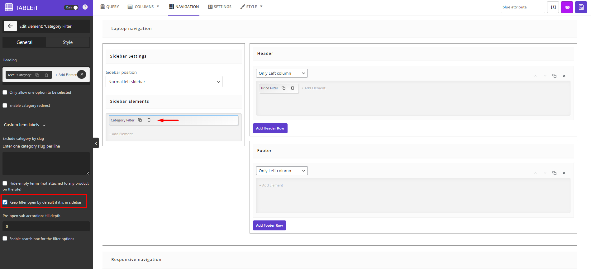The height and width of the screenshot is (269, 591).
Task: Duplicate the Price Filter element
Action: [x=284, y=88]
